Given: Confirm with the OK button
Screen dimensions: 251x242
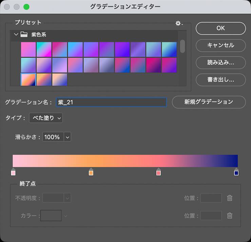Looking at the screenshot, I should [x=220, y=28].
